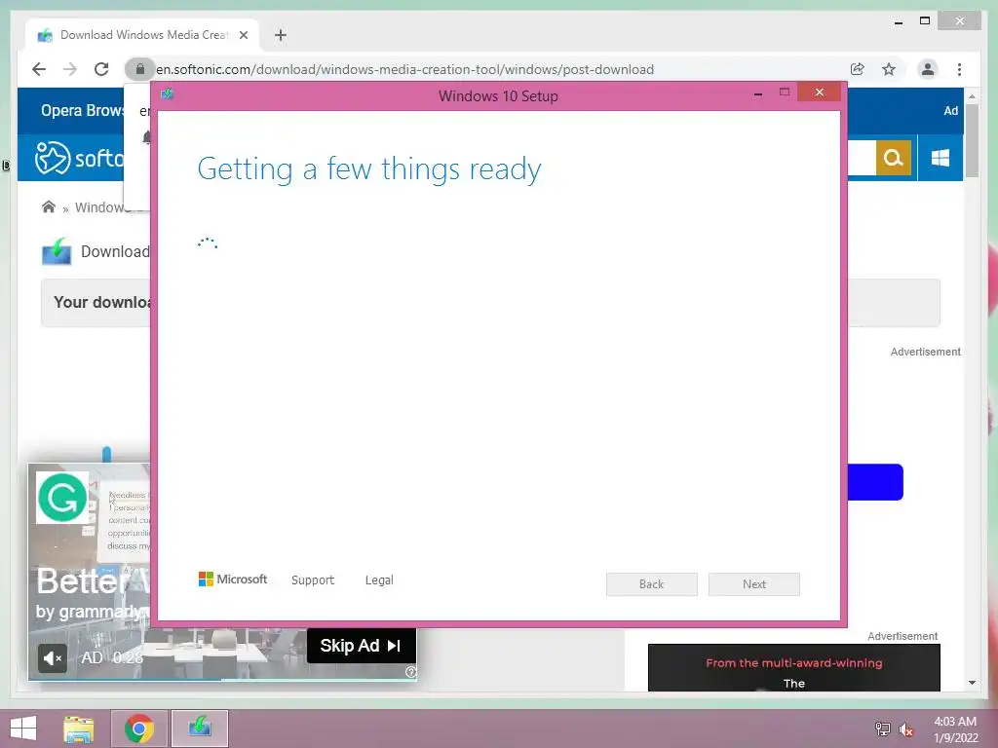Image resolution: width=998 pixels, height=748 pixels.
Task: Select the Windows platform icon on Softonic
Action: 940,157
